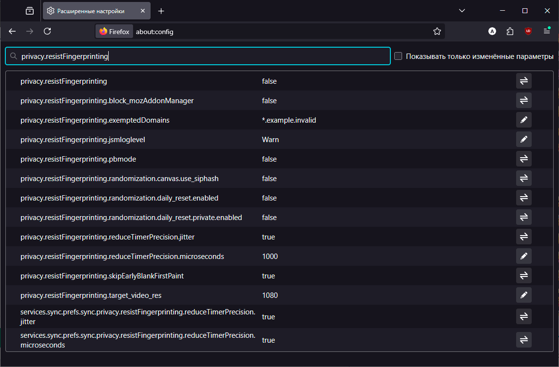559x367 pixels.
Task: Bookmark this page with star icon
Action: click(437, 32)
